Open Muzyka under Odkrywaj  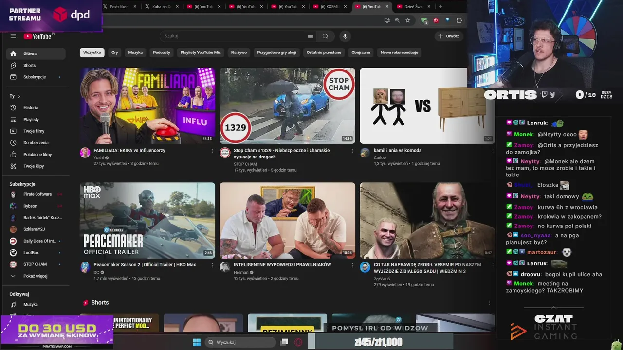(36, 304)
